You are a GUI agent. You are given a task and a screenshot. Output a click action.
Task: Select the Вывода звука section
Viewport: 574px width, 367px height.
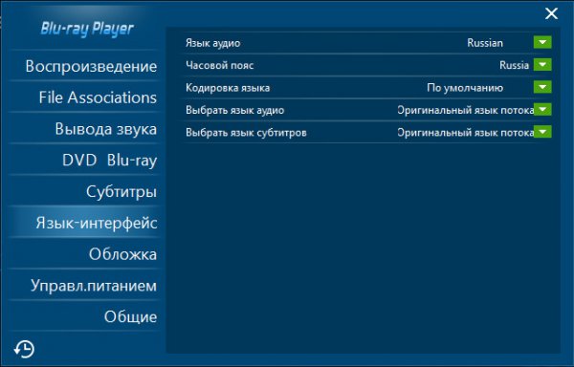click(x=85, y=129)
